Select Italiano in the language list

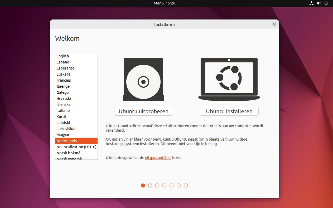pos(76,111)
